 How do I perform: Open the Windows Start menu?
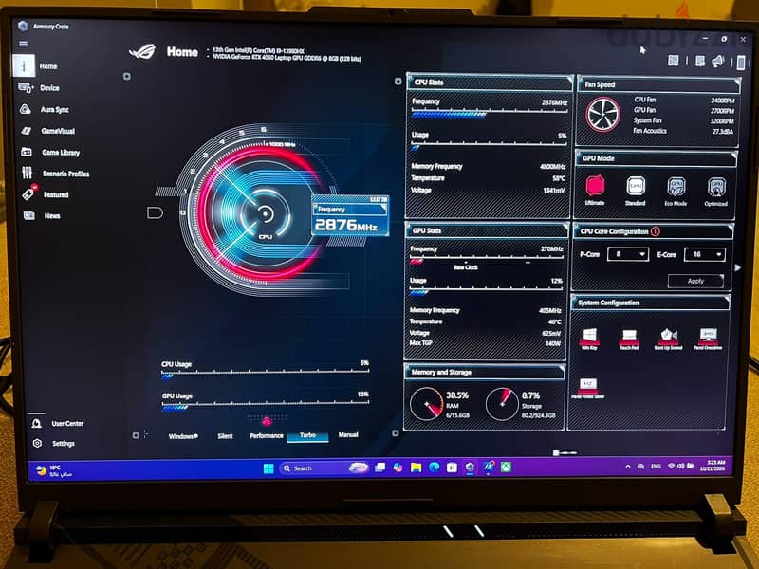[268, 468]
